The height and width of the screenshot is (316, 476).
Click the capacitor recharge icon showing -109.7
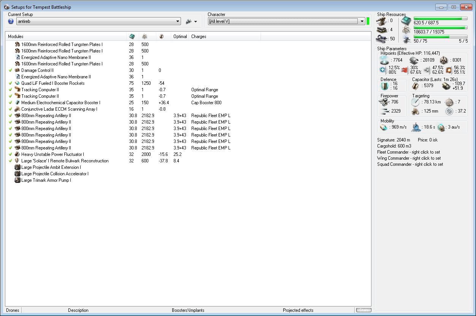pyautogui.click(x=446, y=86)
